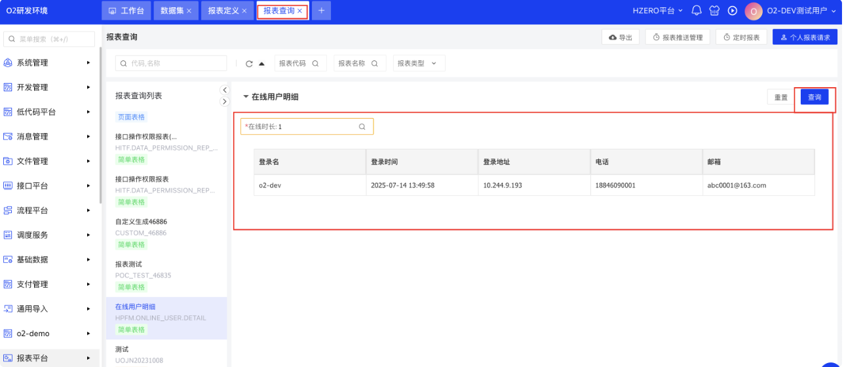The image size is (844, 367).
Task: Switch to the 数据集 tab
Action: 176,10
